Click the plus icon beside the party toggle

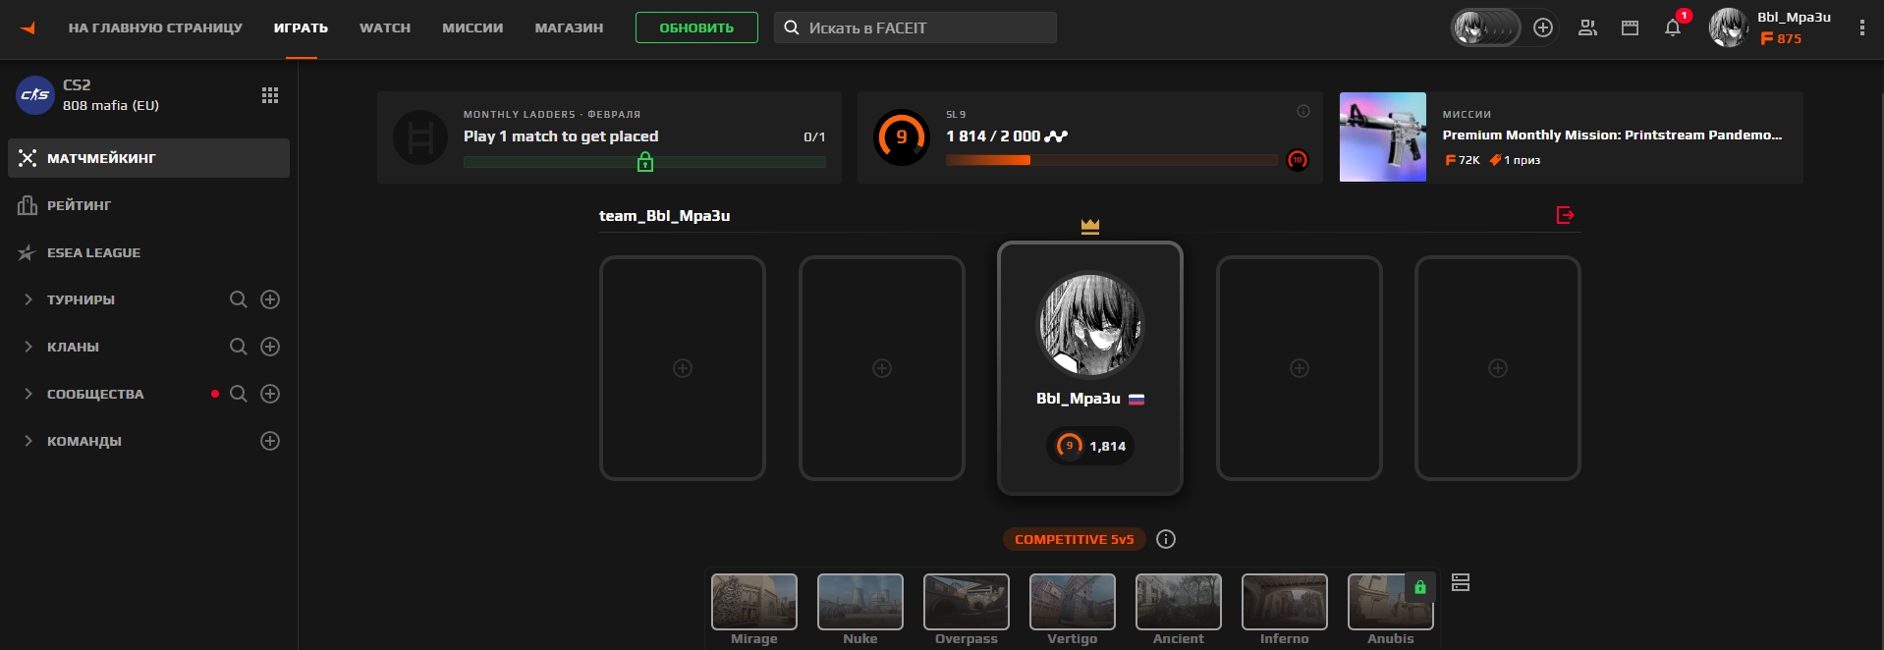click(x=1543, y=27)
